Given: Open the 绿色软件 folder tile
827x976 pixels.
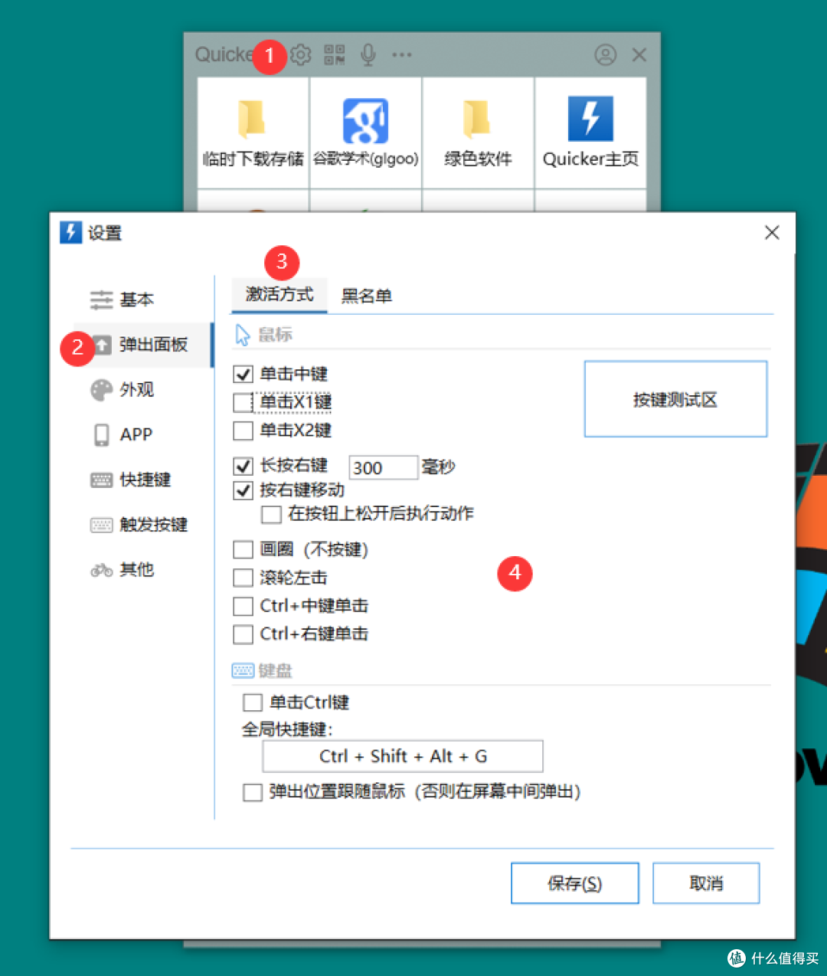Looking at the screenshot, I should pyautogui.click(x=478, y=133).
